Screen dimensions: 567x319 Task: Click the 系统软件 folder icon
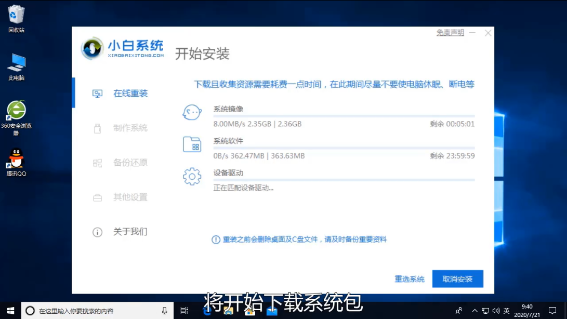[x=192, y=144]
